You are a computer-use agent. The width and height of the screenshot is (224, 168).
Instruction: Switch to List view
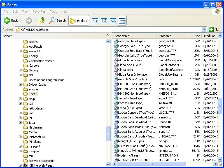click(104, 21)
